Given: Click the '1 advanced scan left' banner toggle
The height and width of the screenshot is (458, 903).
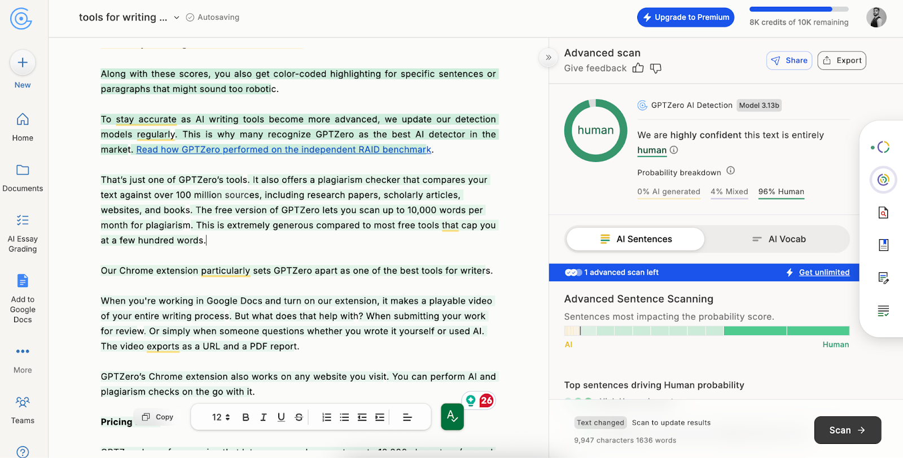Looking at the screenshot, I should click(x=573, y=272).
